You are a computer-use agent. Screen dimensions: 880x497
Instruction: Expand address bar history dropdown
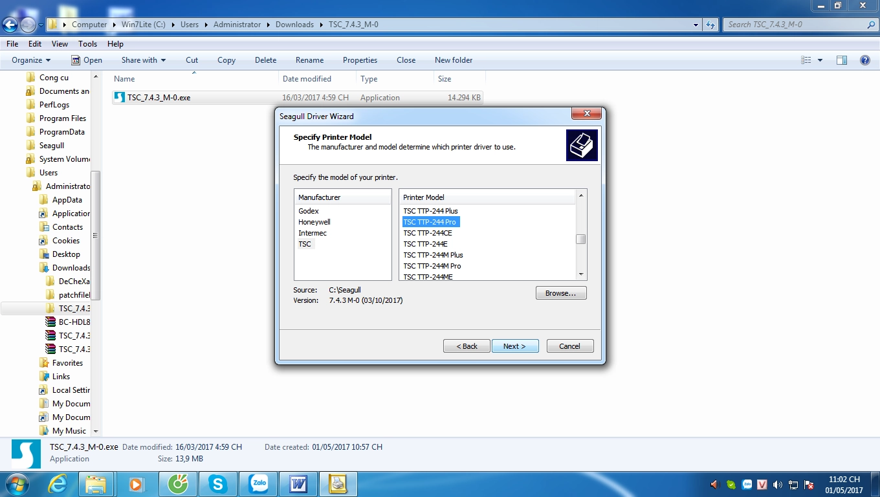point(696,25)
